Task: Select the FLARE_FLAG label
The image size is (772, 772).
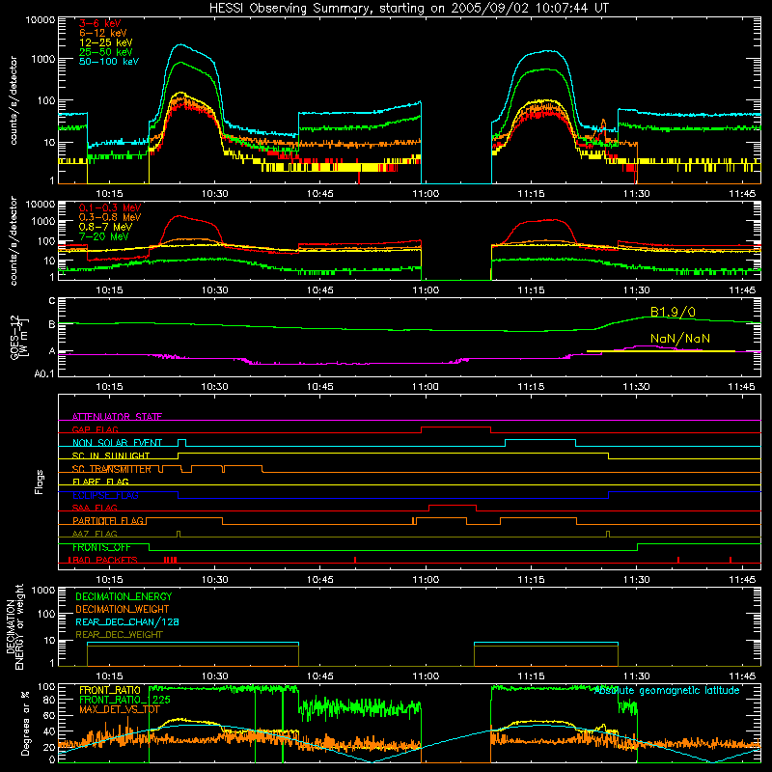Action: coord(100,482)
